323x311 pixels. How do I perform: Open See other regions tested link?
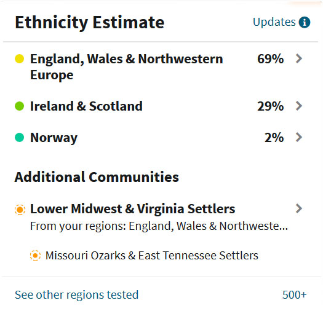point(76,295)
